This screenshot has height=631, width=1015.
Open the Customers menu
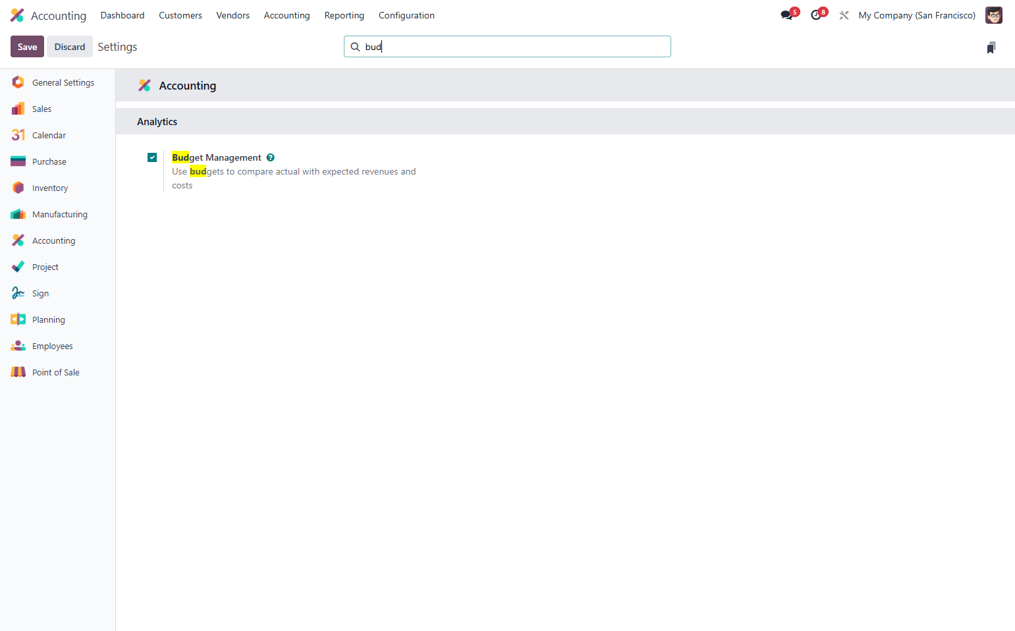(x=180, y=15)
